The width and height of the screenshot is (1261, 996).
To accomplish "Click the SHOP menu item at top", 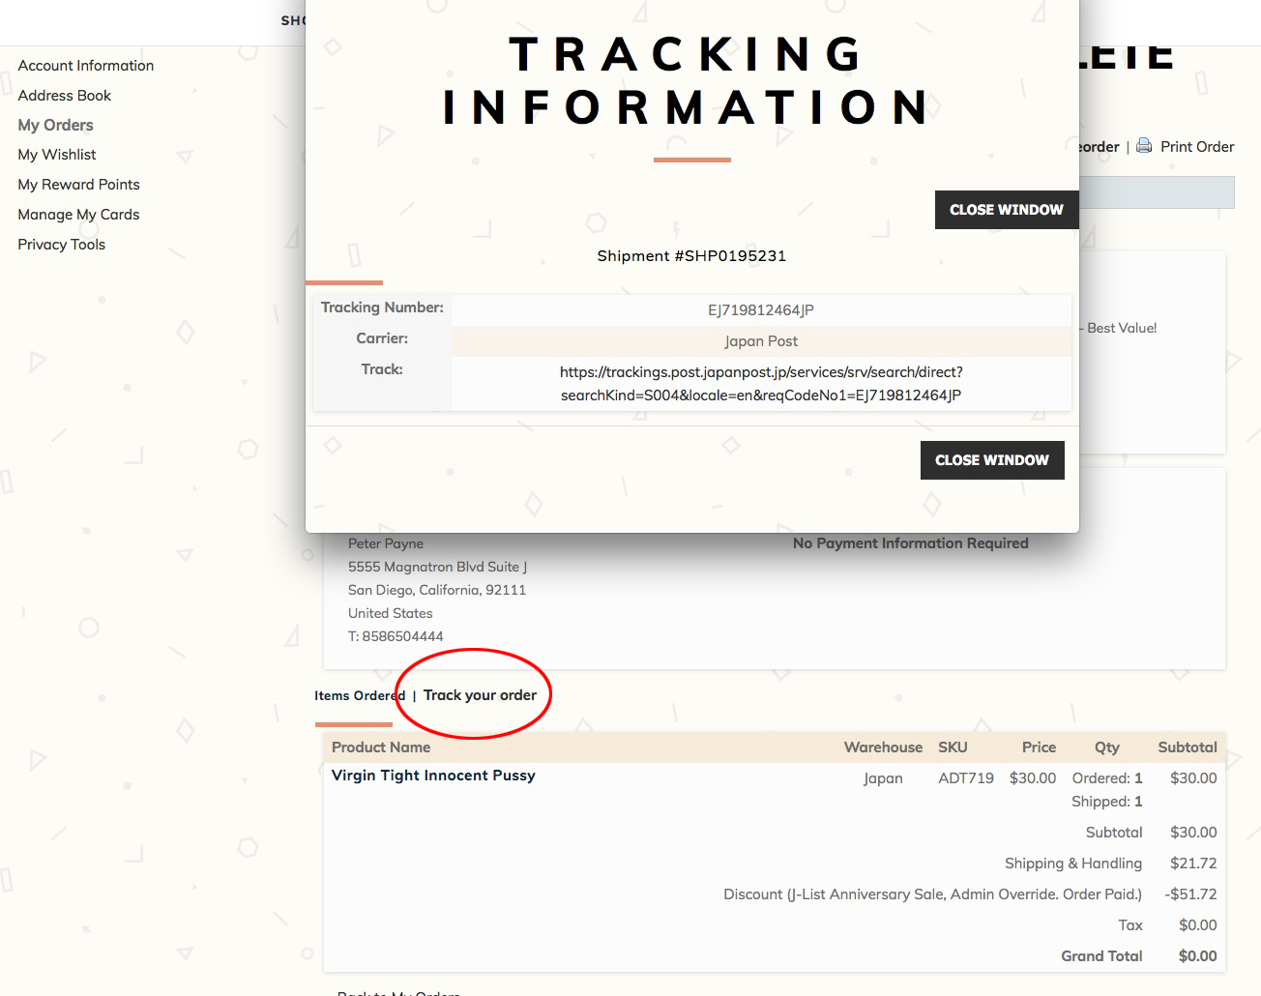I will click(296, 20).
